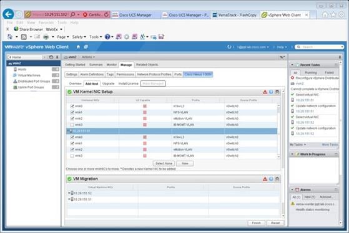
Task: Expand host 10.29.151.51 in VM Migration
Action: 69,199
